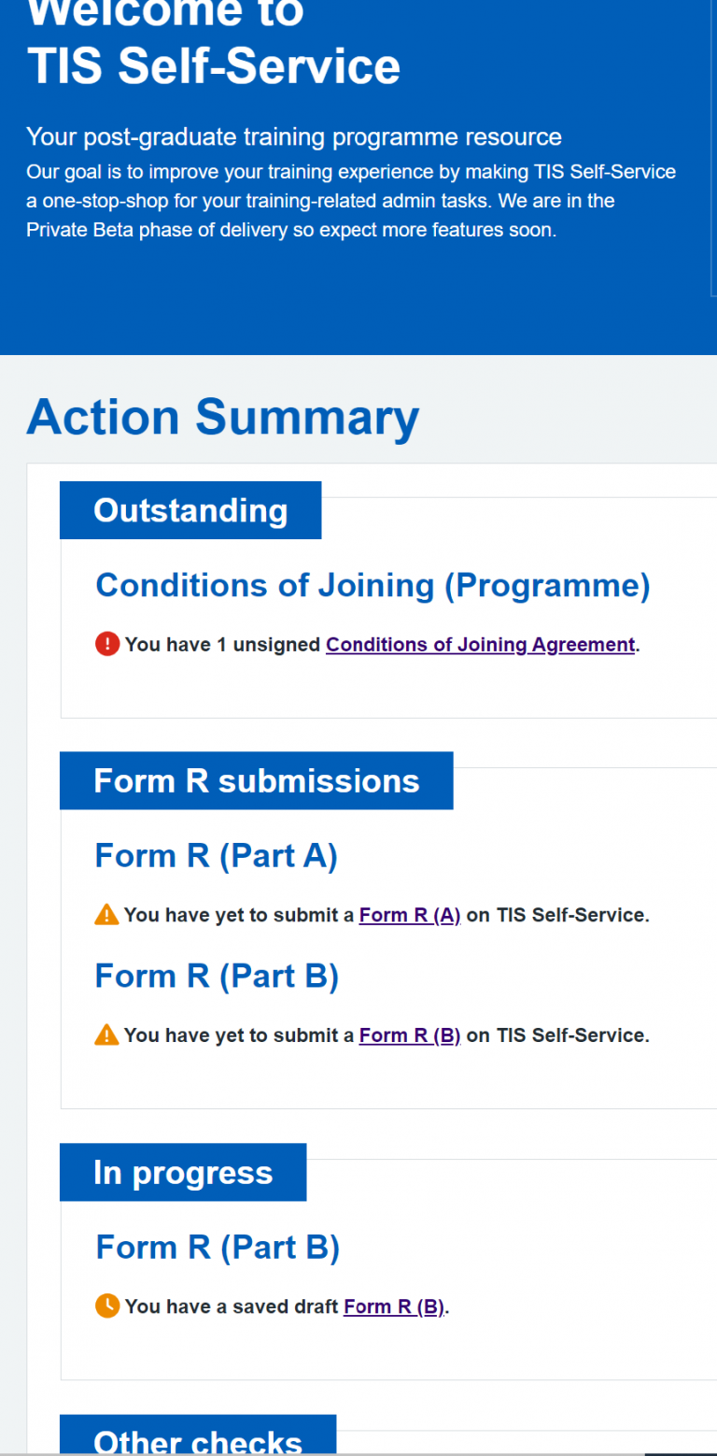
Task: Click the post-graduate training programme subtitle
Action: [x=294, y=136]
